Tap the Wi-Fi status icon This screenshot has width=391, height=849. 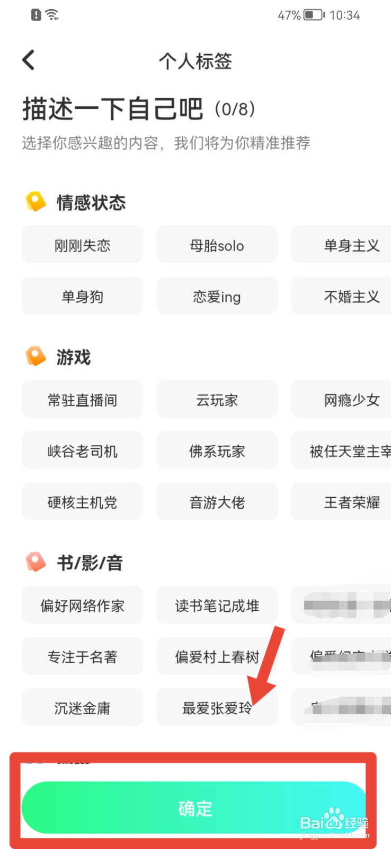[x=52, y=15]
